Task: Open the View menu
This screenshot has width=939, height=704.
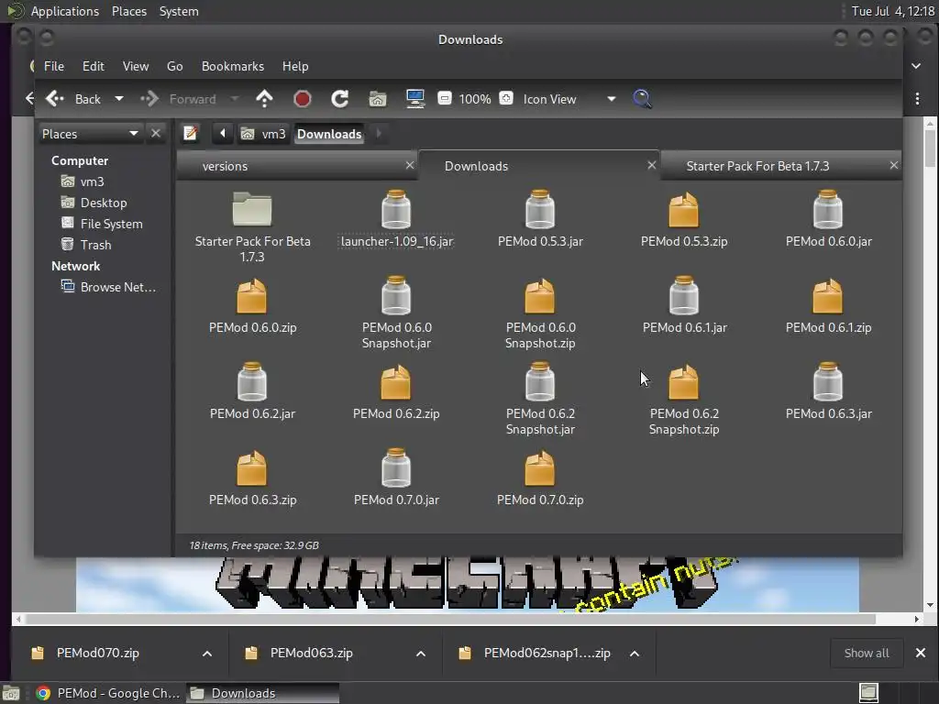Action: [x=136, y=66]
